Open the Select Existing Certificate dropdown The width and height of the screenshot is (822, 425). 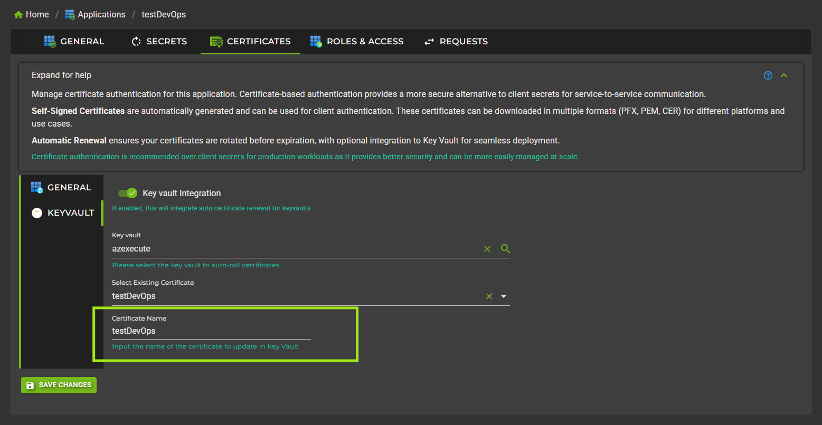(503, 296)
